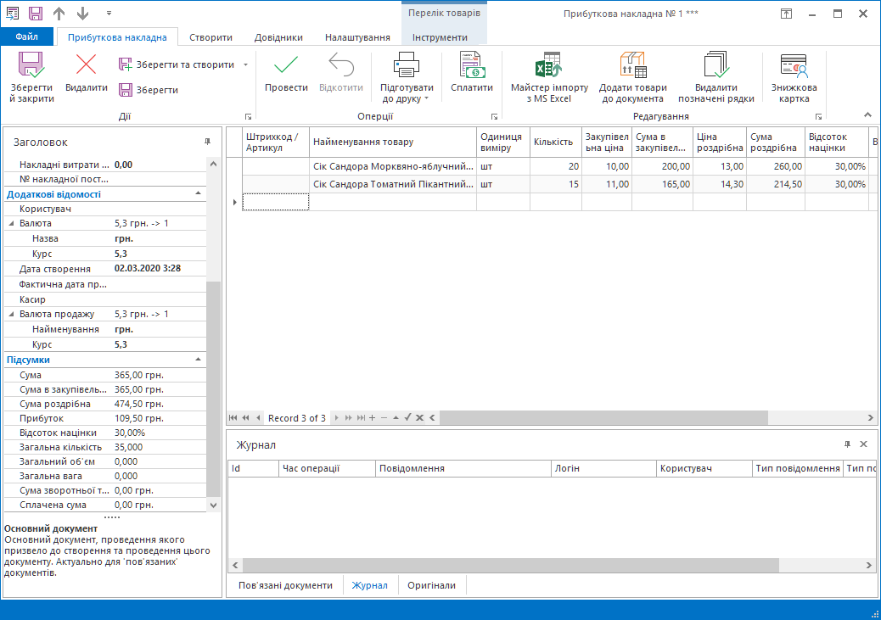Viewport: 881px width, 620px height.
Task: Open dropdown arrow next to Зберегти та створити
Action: [245, 64]
